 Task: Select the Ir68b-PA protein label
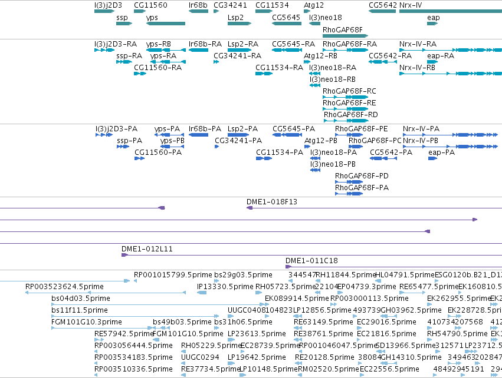[205, 129]
